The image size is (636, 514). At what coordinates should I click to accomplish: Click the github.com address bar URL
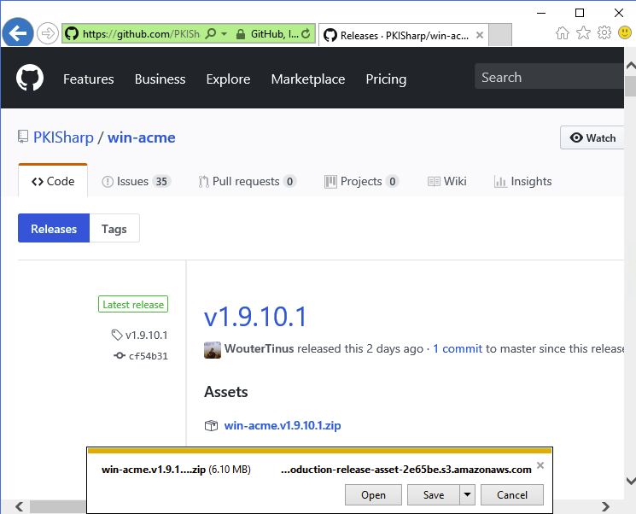point(141,33)
